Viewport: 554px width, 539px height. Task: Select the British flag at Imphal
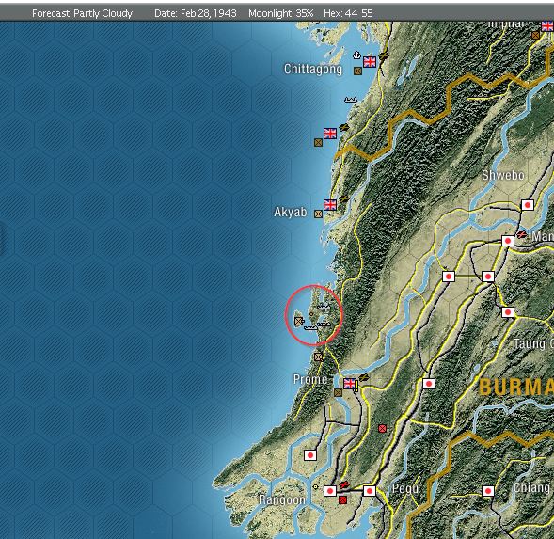(x=547, y=25)
